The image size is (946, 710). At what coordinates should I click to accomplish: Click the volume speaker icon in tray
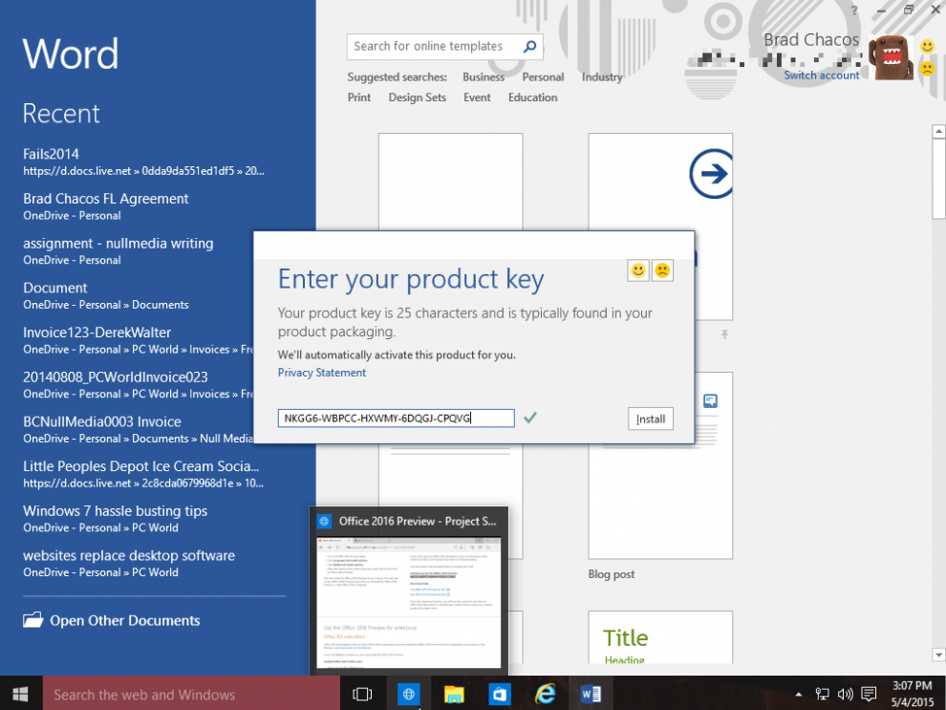pyautogui.click(x=846, y=695)
